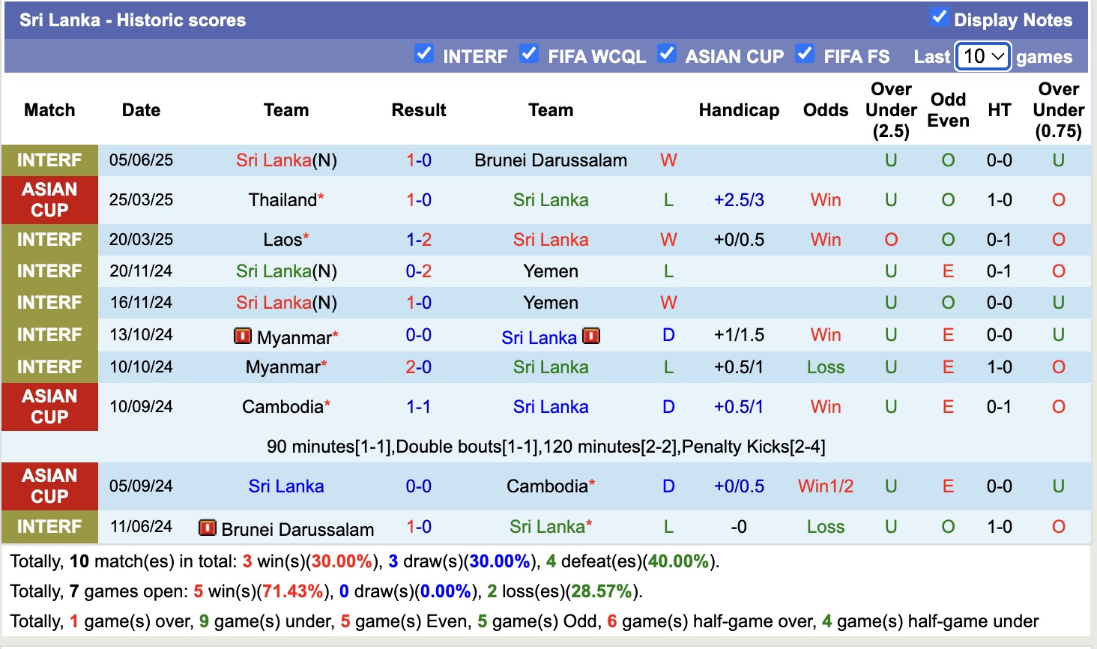Viewport: 1097px width, 649px height.
Task: Click the red card icon beside Myanmar
Action: (242, 336)
